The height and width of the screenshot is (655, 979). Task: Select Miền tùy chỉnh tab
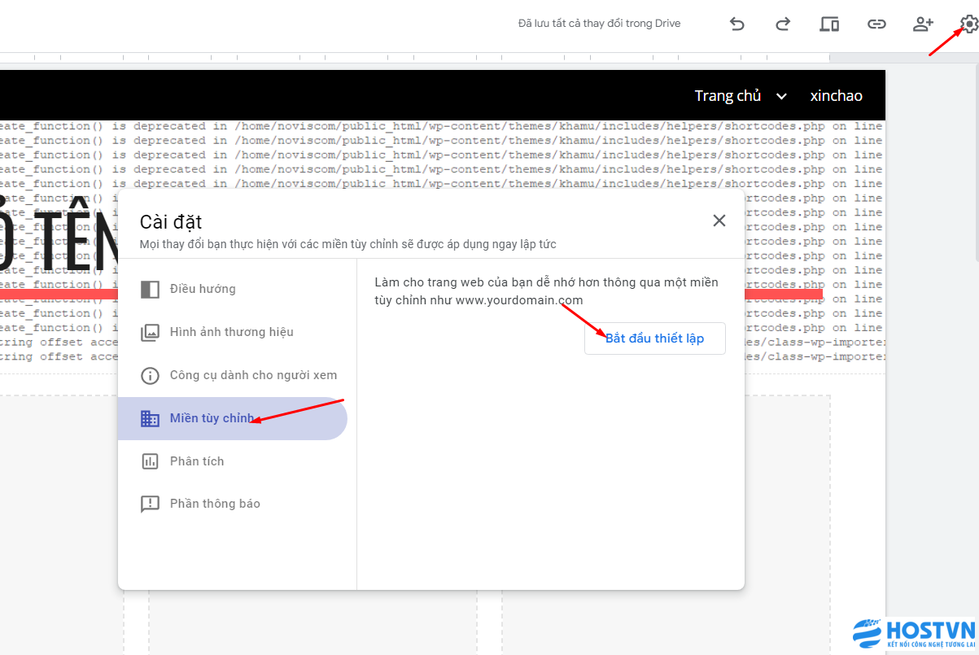pyautogui.click(x=233, y=418)
